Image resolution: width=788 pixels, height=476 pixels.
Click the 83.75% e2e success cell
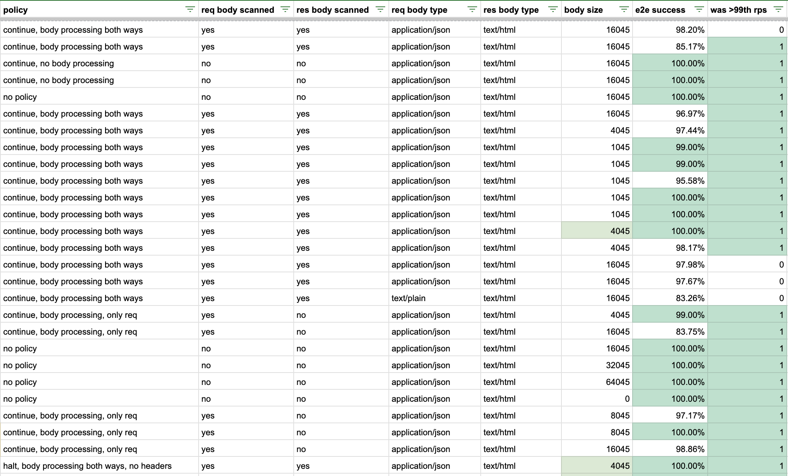tap(690, 332)
